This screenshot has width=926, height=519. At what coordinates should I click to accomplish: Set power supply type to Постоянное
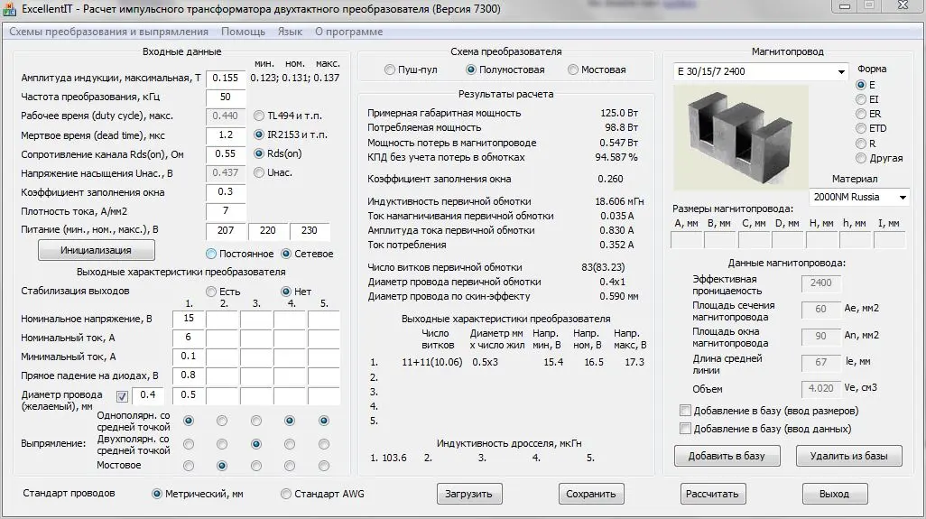(x=211, y=254)
